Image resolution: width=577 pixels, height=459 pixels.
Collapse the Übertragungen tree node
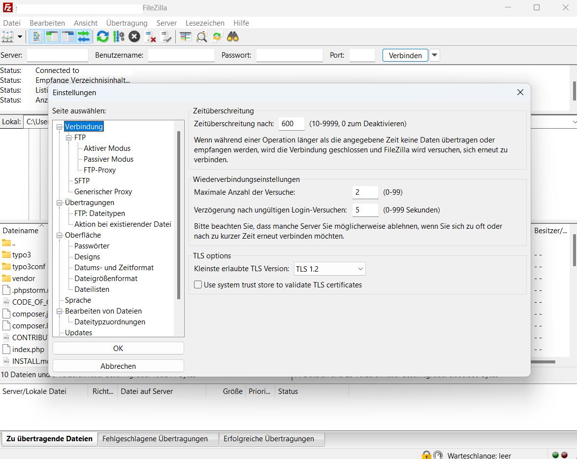[x=59, y=203]
